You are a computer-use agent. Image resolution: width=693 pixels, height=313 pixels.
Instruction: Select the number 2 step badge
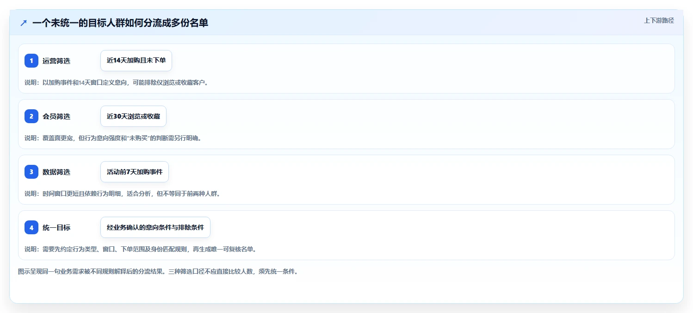coord(31,116)
